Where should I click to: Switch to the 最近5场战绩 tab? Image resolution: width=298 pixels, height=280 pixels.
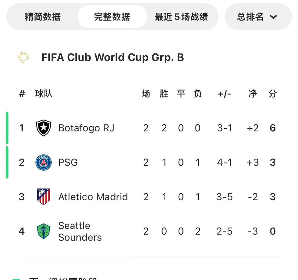pyautogui.click(x=181, y=17)
